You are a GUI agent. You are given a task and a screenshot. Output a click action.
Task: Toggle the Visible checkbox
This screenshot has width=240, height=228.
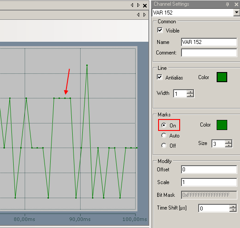coord(160,30)
